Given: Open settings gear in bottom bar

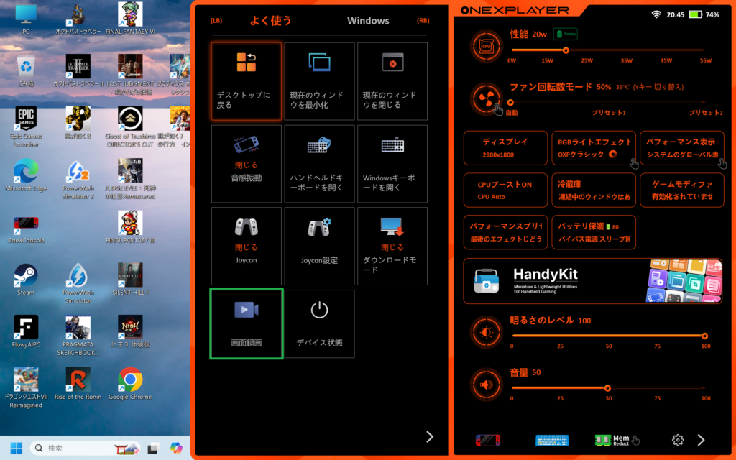Looking at the screenshot, I should pyautogui.click(x=677, y=440).
